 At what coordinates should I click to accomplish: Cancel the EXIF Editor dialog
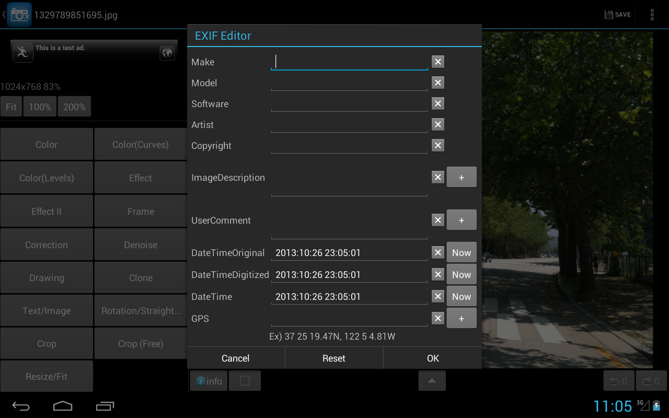click(x=236, y=358)
